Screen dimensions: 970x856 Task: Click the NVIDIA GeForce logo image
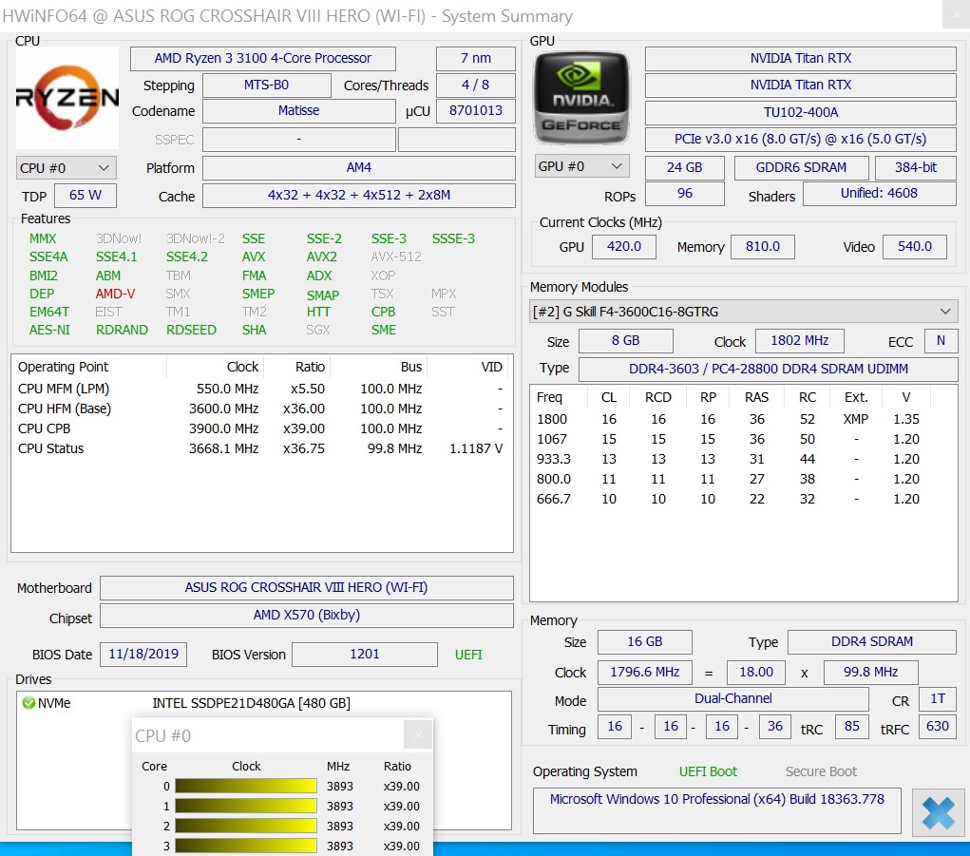(580, 99)
